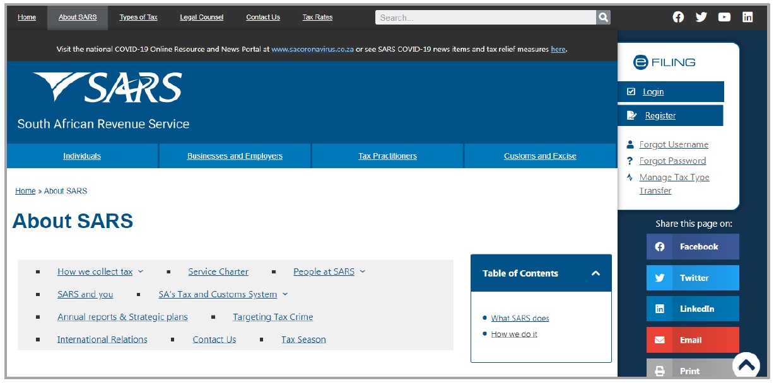Image resolution: width=774 pixels, height=383 pixels.
Task: Click eFiling Register button
Action: [671, 115]
